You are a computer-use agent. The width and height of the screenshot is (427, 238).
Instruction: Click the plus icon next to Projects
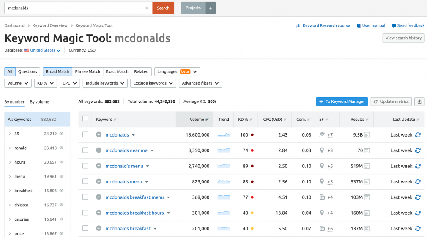coord(211,8)
